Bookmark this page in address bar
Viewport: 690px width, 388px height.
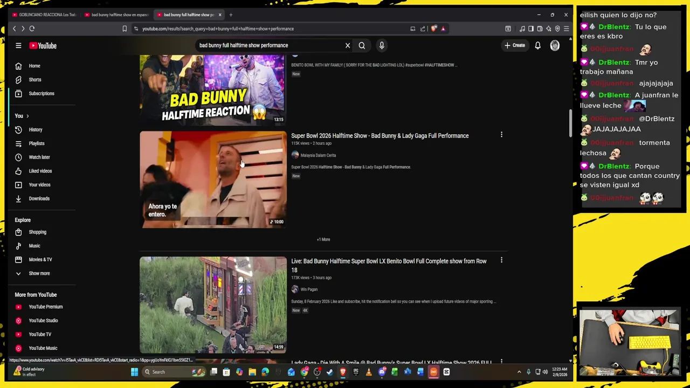tap(125, 29)
